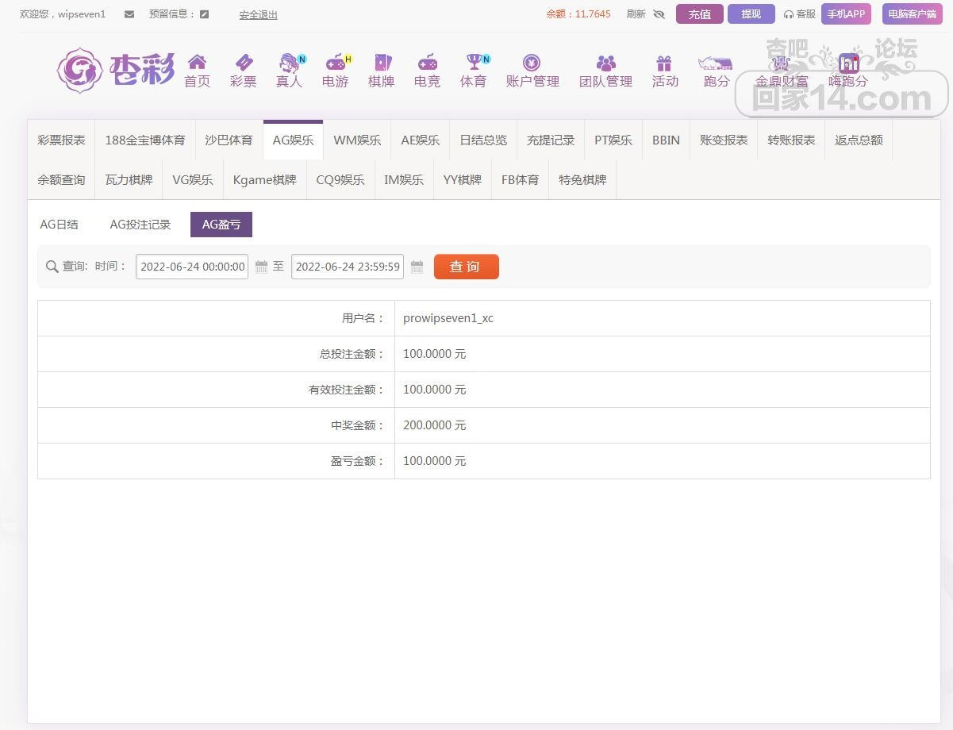Switch to the WM娱乐 tab
The width and height of the screenshot is (953, 730).
357,140
